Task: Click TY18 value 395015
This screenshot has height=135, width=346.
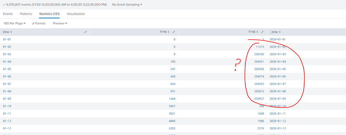Action: 259,91
